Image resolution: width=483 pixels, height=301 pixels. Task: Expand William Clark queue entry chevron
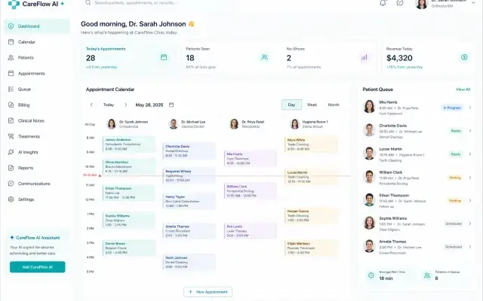(470, 178)
